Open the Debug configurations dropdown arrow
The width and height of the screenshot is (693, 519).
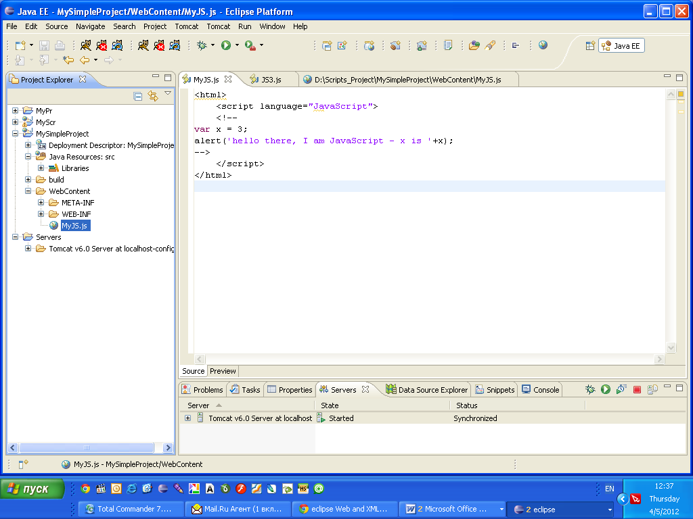tap(213, 45)
